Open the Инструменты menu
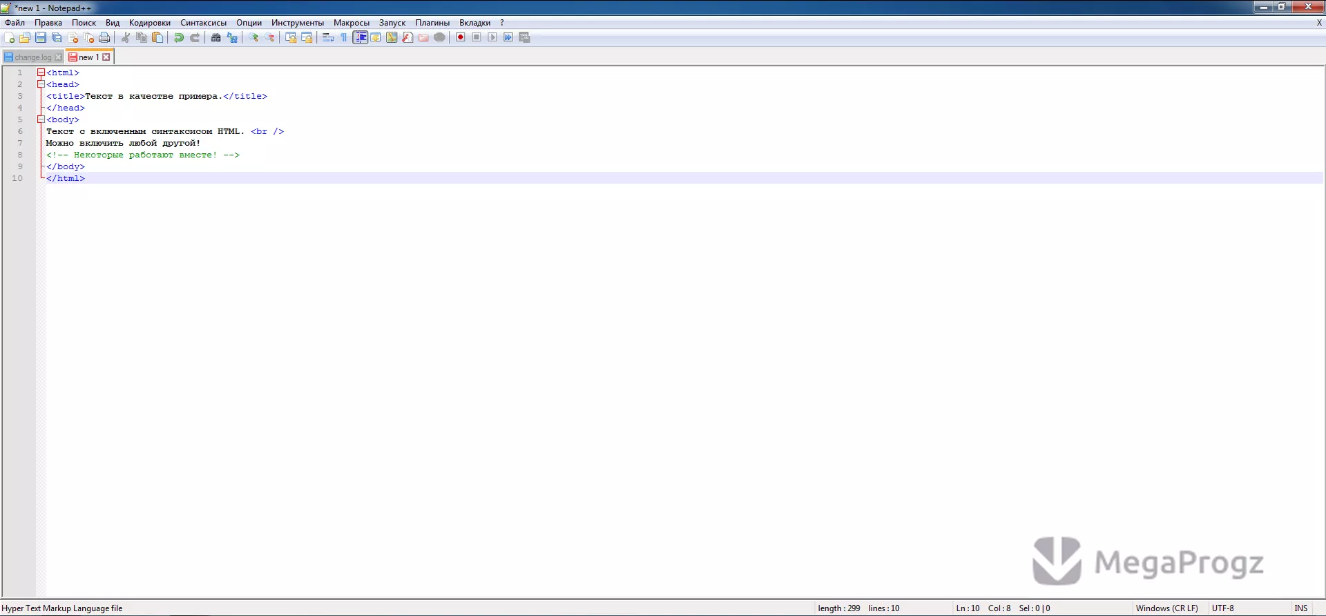1326x616 pixels. [x=298, y=23]
